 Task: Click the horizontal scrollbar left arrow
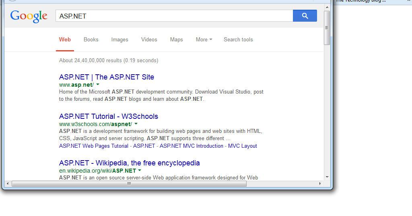8,184
